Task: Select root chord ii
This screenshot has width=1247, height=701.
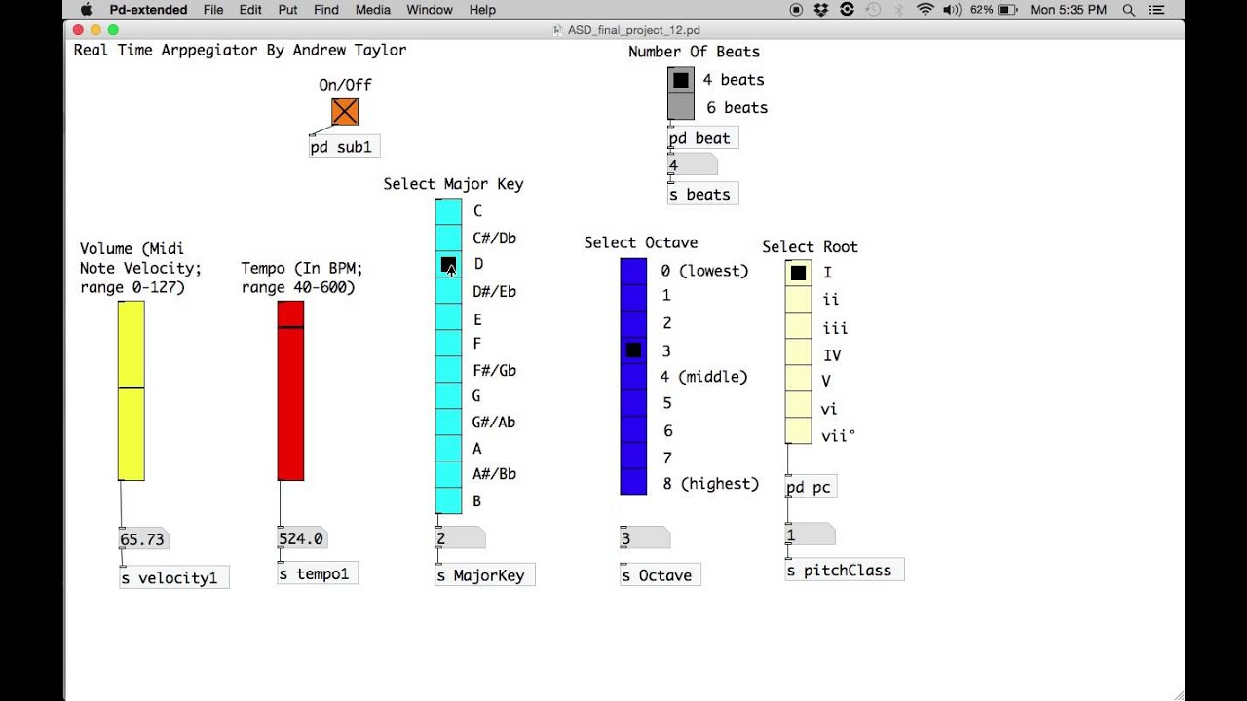Action: point(799,299)
